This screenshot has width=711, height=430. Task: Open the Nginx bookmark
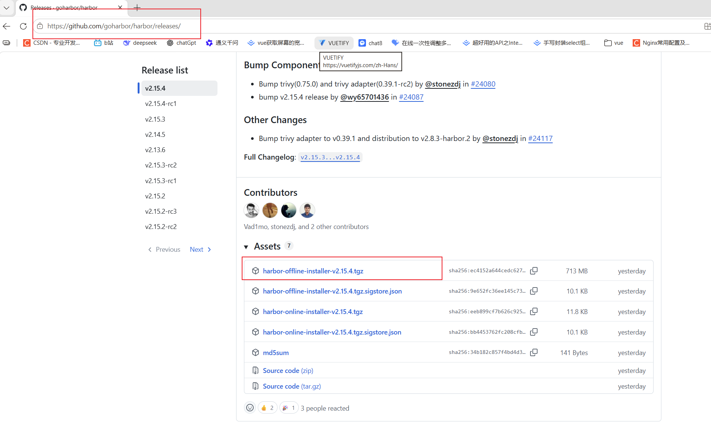pos(661,43)
